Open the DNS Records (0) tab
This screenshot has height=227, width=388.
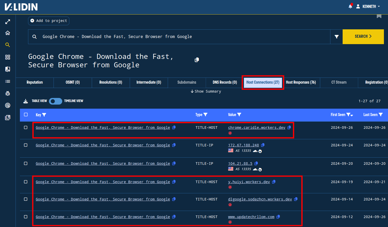(x=225, y=82)
